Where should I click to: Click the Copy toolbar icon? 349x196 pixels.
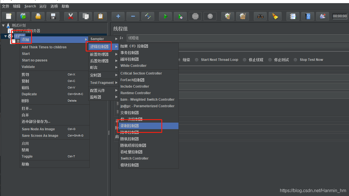click(85, 16)
